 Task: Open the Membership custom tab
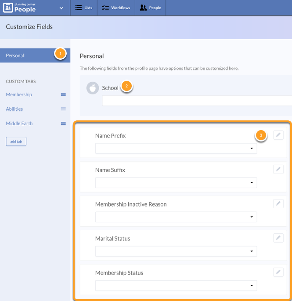[x=19, y=94]
